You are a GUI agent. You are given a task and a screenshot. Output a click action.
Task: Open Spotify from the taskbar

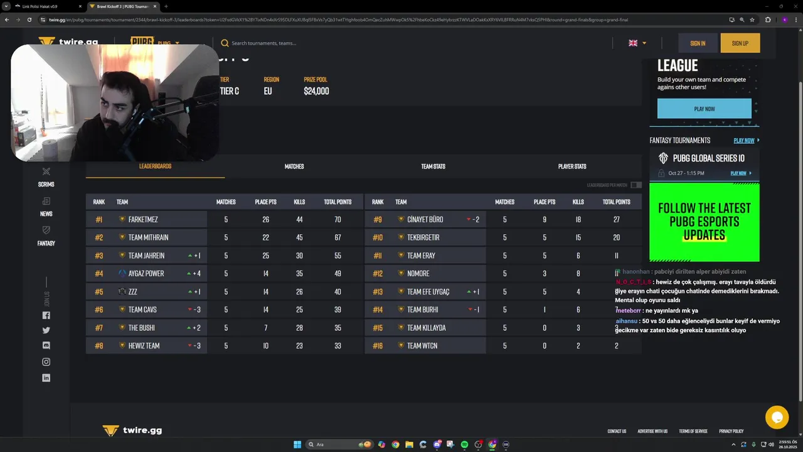(464, 444)
